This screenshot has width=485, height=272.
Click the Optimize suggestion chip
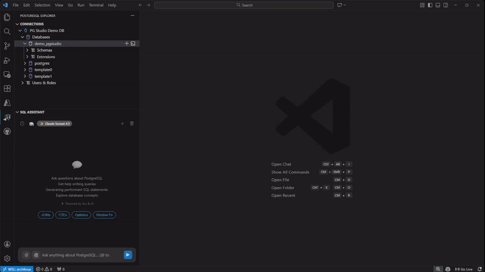(81, 215)
